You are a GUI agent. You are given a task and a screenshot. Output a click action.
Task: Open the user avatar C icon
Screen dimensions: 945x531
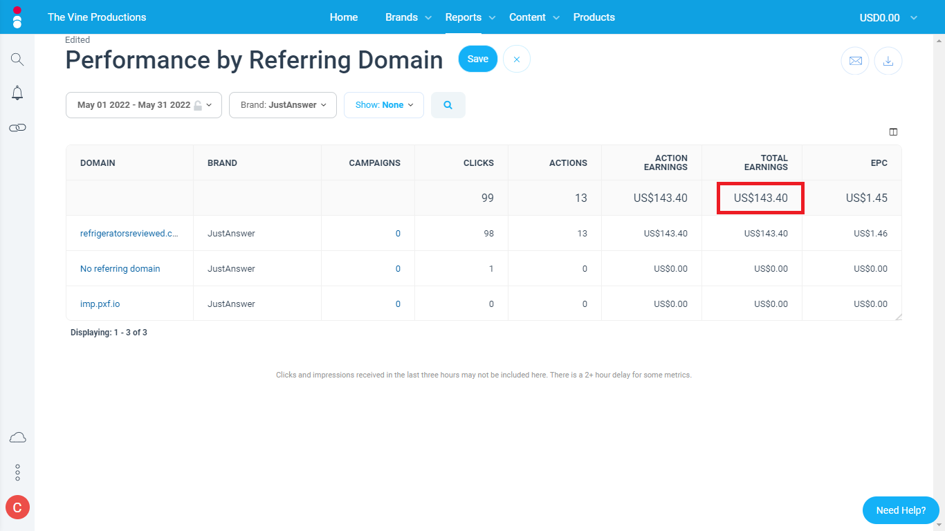(x=17, y=507)
